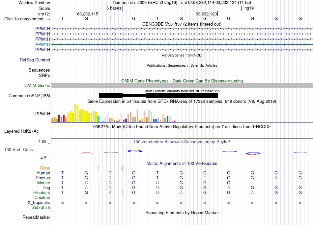Click the PPM1H label beside the GTEx chart
Viewport: 313px width, 225px height.
point(43,114)
